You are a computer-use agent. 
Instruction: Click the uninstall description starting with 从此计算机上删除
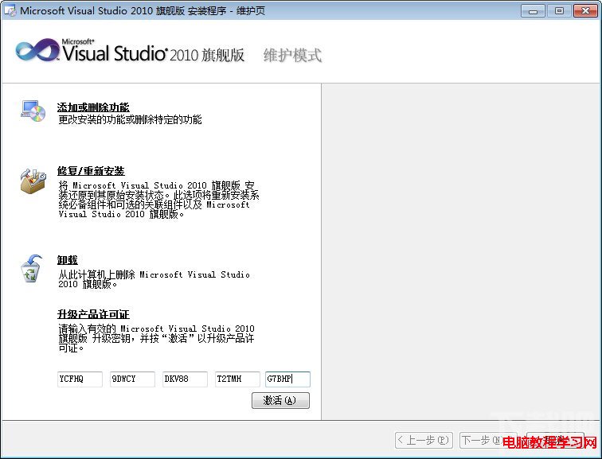154,279
